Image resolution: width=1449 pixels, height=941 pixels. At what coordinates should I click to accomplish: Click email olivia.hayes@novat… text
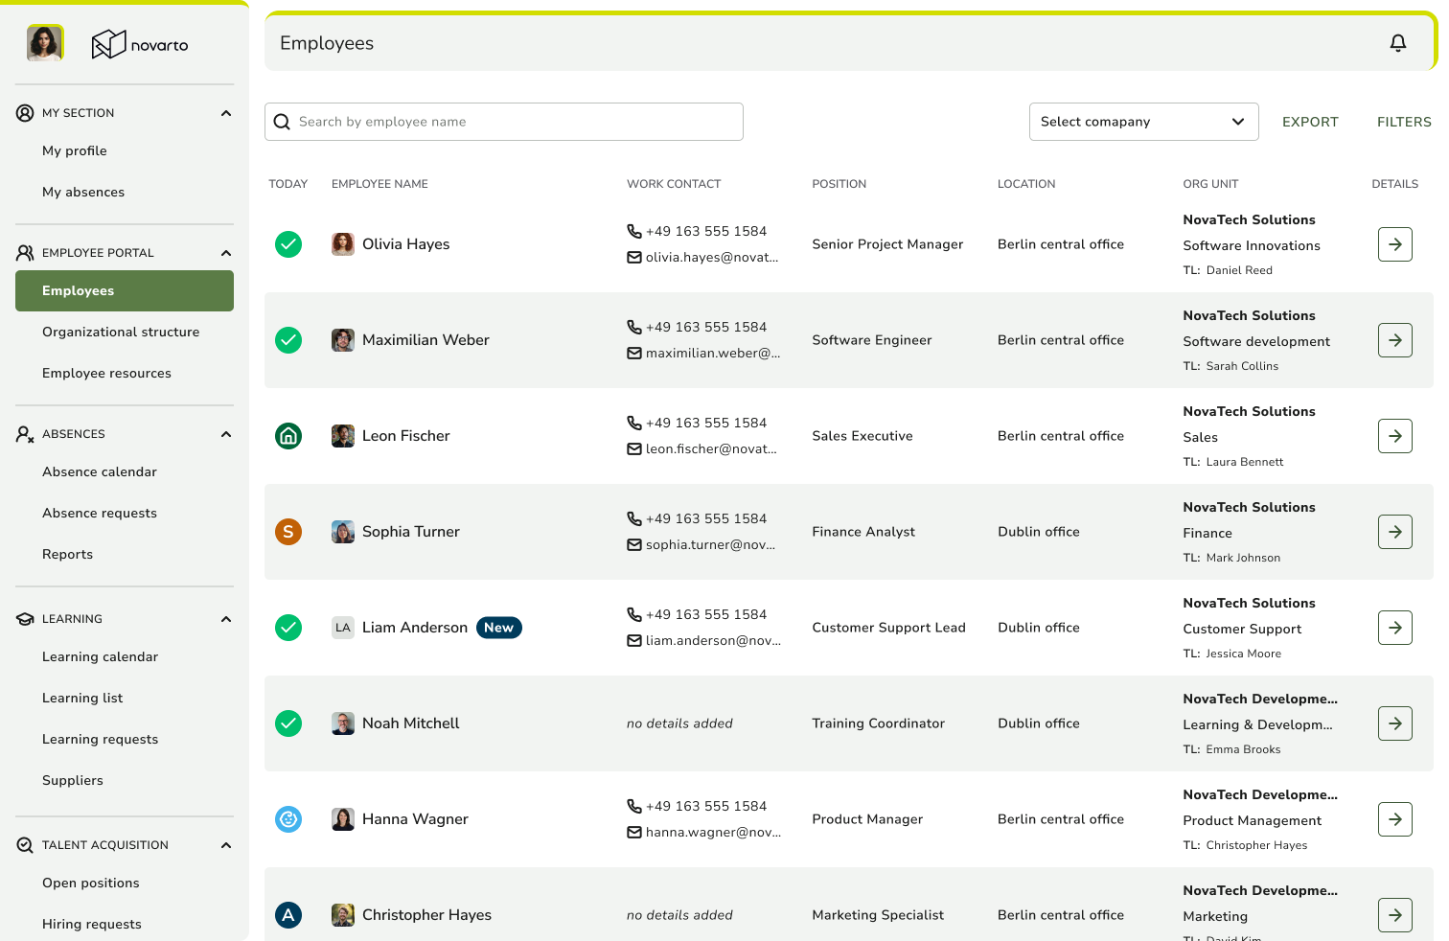coord(712,257)
